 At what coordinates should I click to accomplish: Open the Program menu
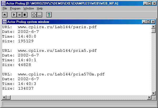point(15,8)
